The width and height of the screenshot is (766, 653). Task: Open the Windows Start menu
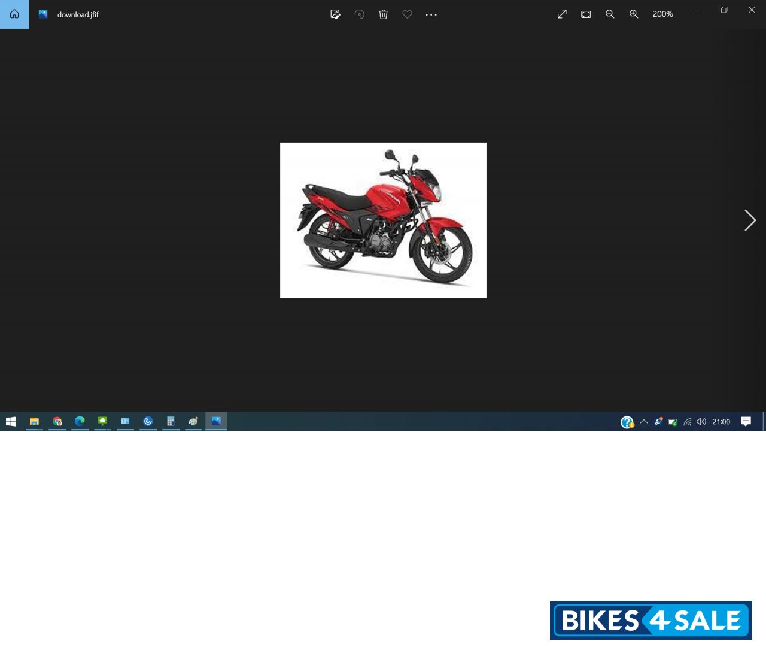click(x=11, y=422)
